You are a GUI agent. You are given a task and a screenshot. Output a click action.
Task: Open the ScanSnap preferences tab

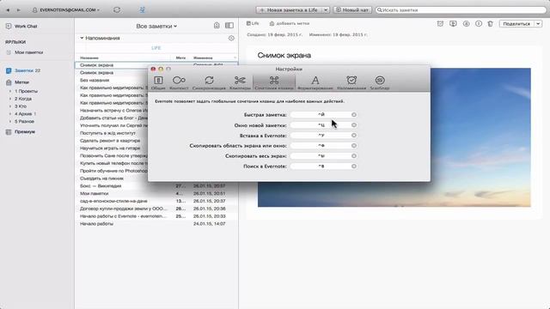(380, 82)
